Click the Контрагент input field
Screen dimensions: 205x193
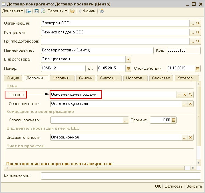tap(115, 33)
